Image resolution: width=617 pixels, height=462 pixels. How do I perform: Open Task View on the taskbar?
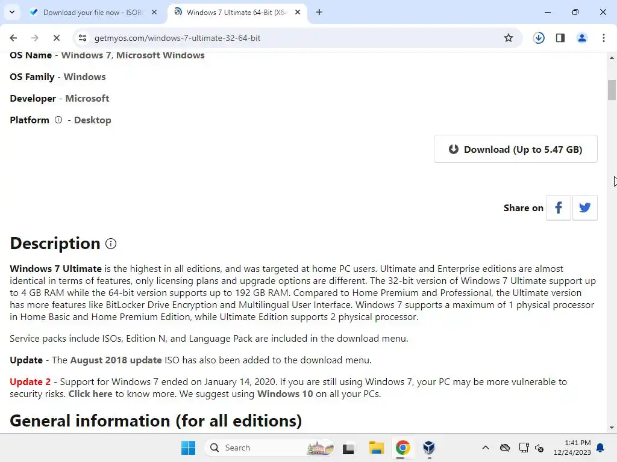(x=348, y=448)
